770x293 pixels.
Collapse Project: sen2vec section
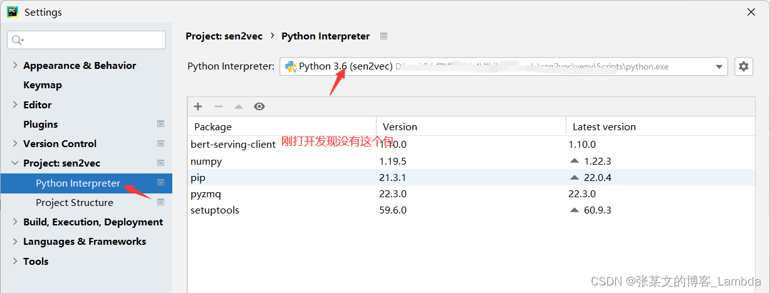coord(15,163)
